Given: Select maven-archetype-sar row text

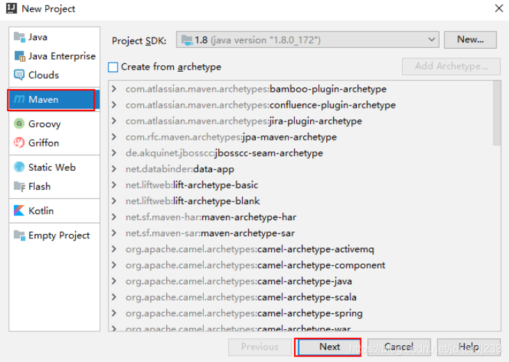Looking at the screenshot, I should pyautogui.click(x=211, y=233).
